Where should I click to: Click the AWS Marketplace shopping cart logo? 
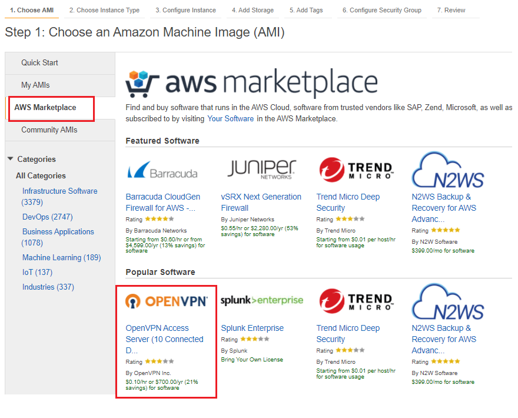click(142, 84)
